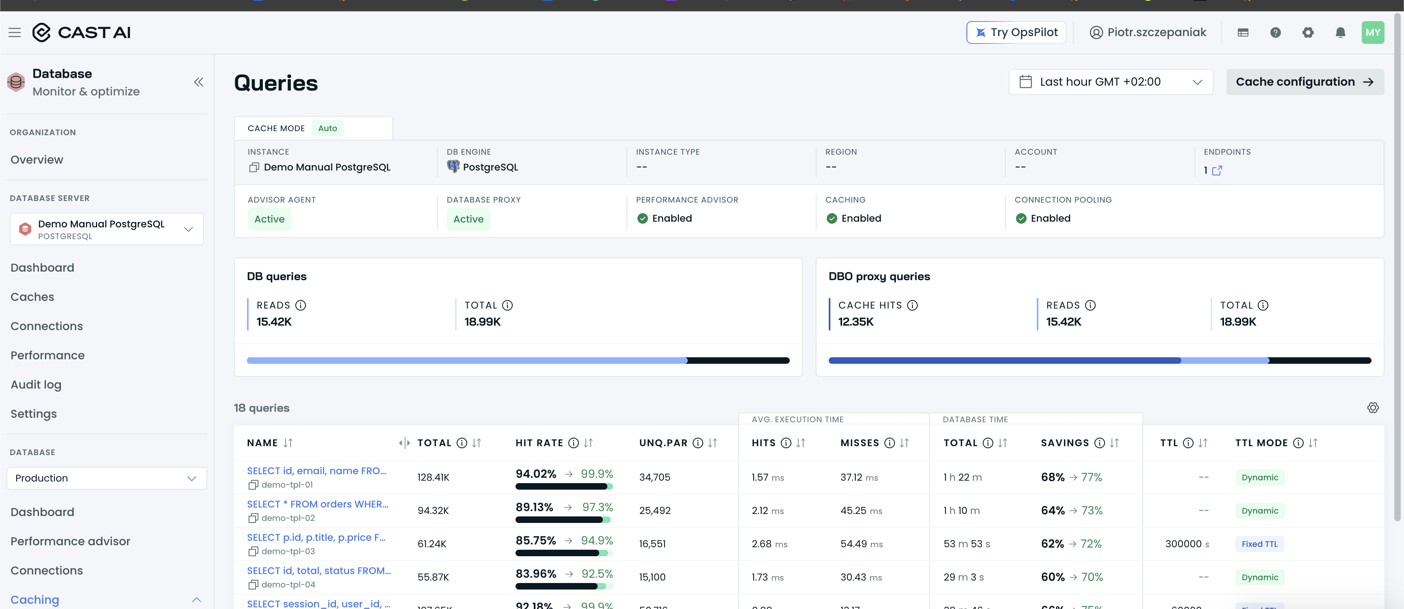Open the settings gear in header
1404x609 pixels.
click(1308, 33)
